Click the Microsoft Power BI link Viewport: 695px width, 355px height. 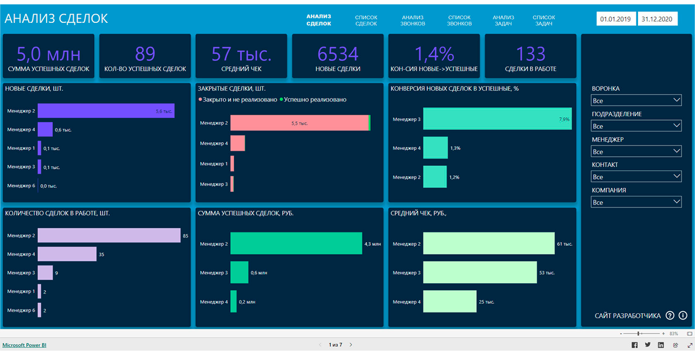coord(24,345)
